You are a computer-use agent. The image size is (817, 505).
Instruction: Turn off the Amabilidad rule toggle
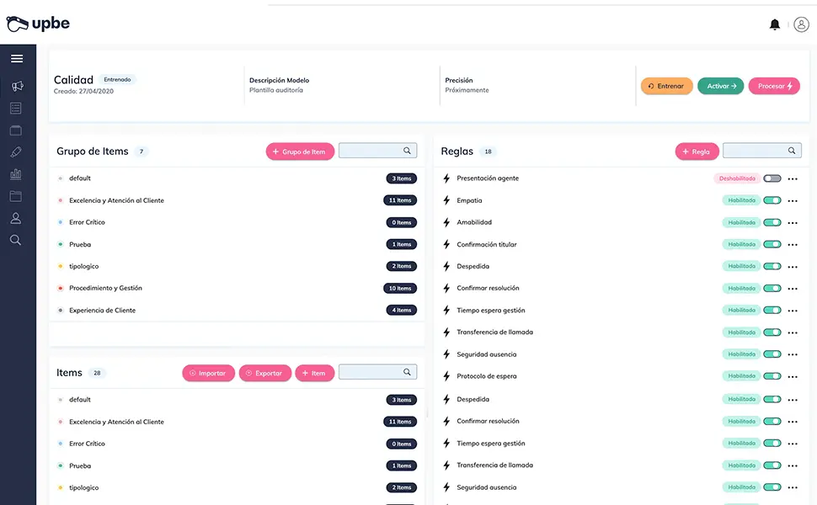[x=772, y=222]
